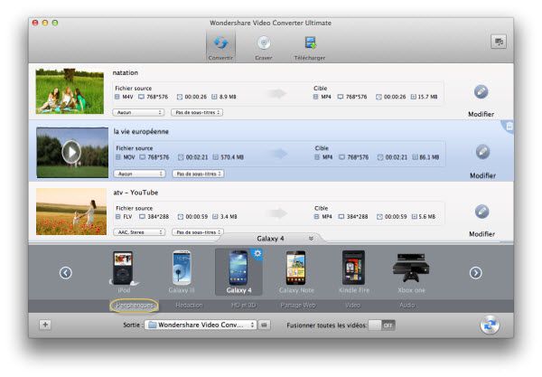The image size is (542, 377).
Task: Toggle Fusionner toutes les vidéos switch
Action: pos(381,325)
